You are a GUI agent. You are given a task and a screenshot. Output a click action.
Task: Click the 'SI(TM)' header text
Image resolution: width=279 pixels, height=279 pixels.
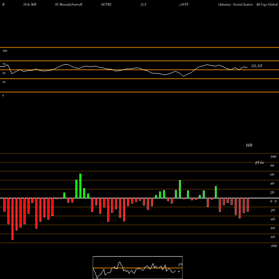[x=106, y=4]
